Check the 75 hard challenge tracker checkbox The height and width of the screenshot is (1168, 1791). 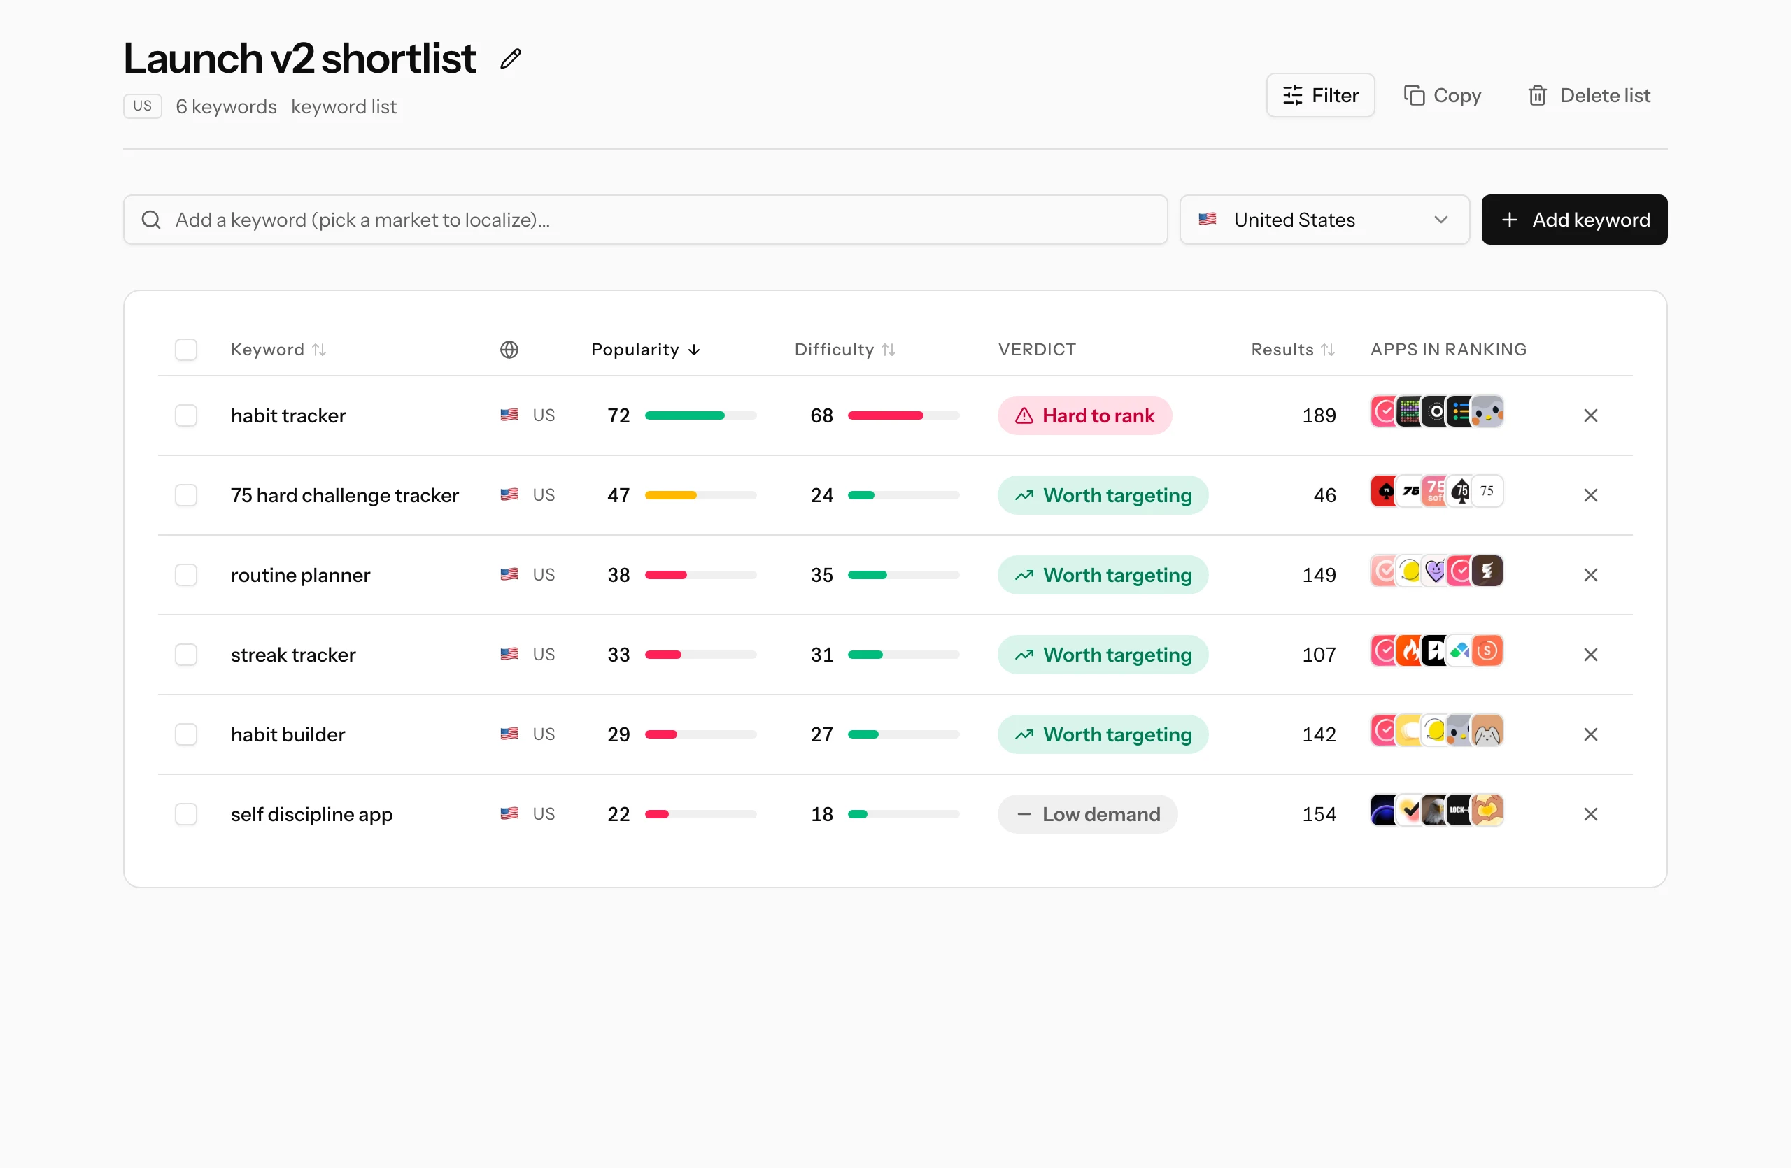pyautogui.click(x=186, y=495)
